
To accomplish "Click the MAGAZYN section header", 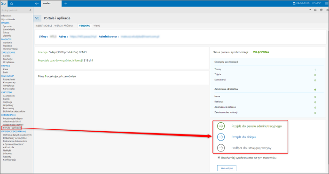I will [6, 39].
